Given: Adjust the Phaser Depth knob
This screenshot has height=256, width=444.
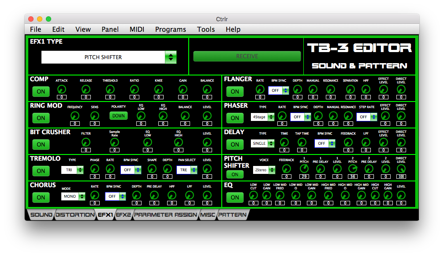Looking at the screenshot, I should 318,116.
